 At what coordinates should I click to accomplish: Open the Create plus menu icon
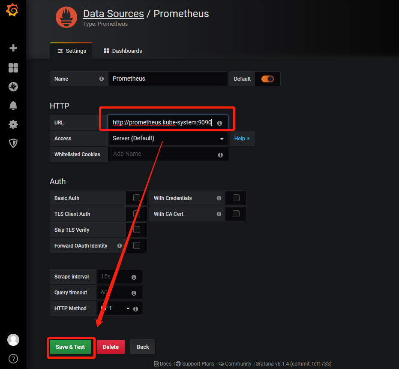tap(13, 48)
